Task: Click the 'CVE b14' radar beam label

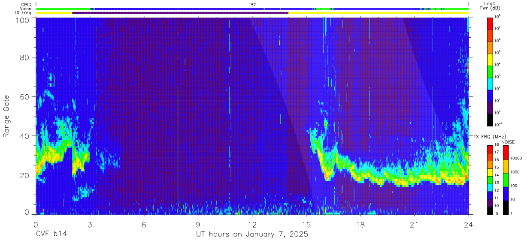Action: click(51, 234)
